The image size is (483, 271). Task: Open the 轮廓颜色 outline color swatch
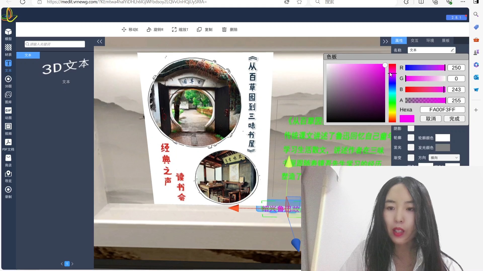(442, 138)
